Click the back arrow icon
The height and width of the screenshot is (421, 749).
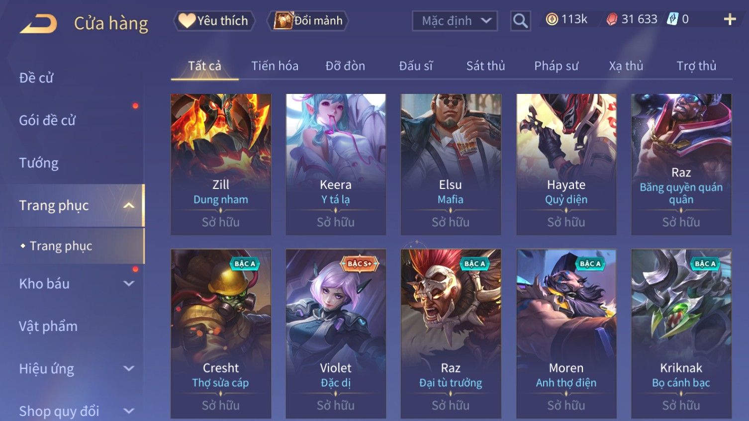tap(39, 23)
